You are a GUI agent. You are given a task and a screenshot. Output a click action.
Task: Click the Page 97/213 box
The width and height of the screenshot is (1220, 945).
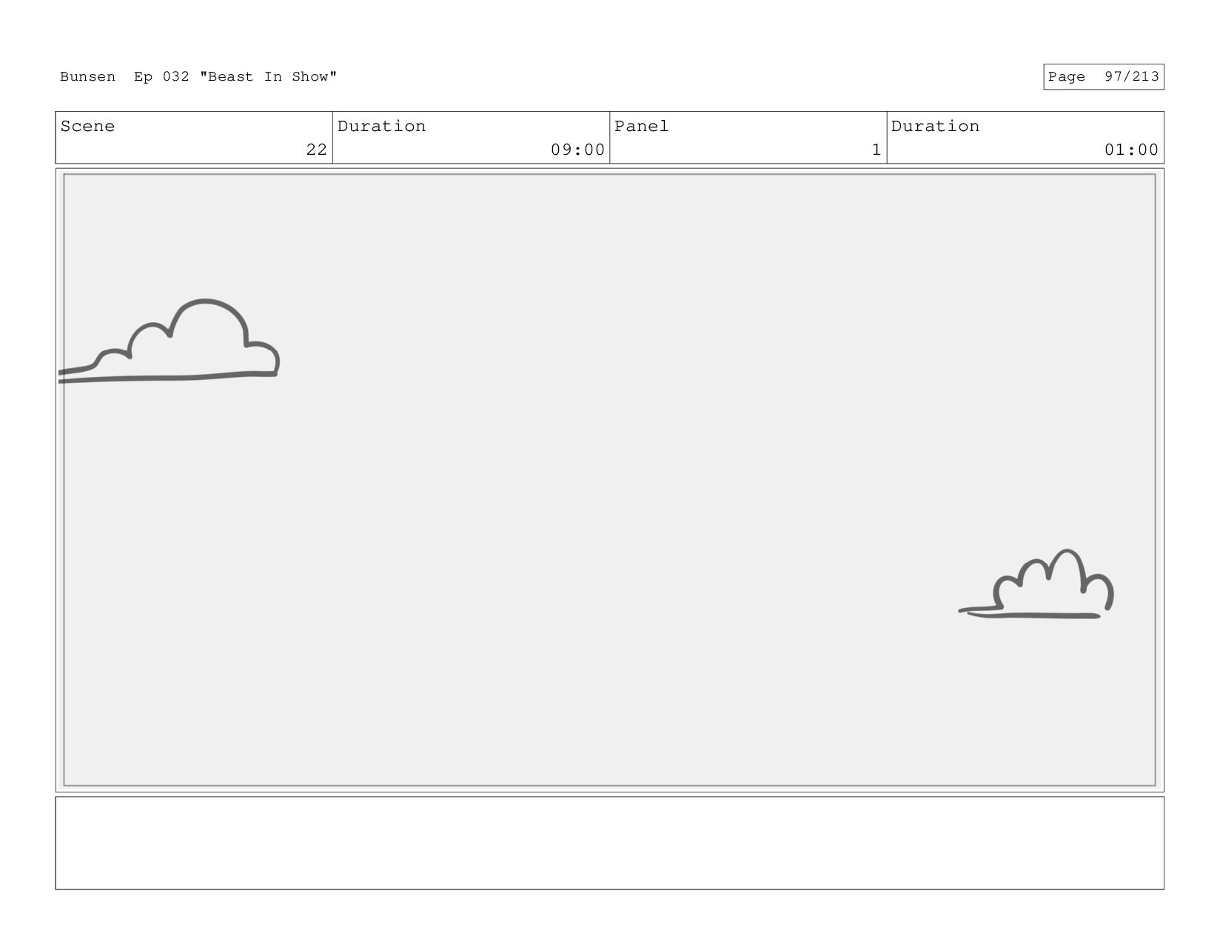coord(1103,77)
